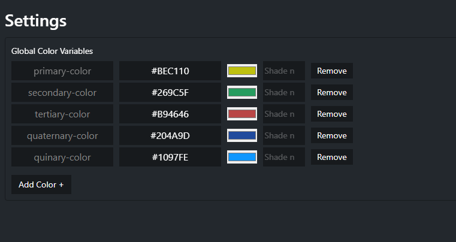Viewport: 456px width, 242px height.
Task: Open the quaternary-color dark blue swatch
Action: [242, 135]
